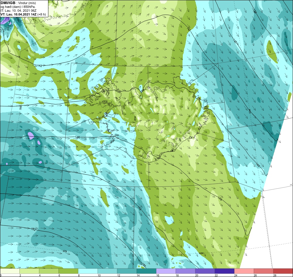Click the '30W' meridian label

click(21, 107)
